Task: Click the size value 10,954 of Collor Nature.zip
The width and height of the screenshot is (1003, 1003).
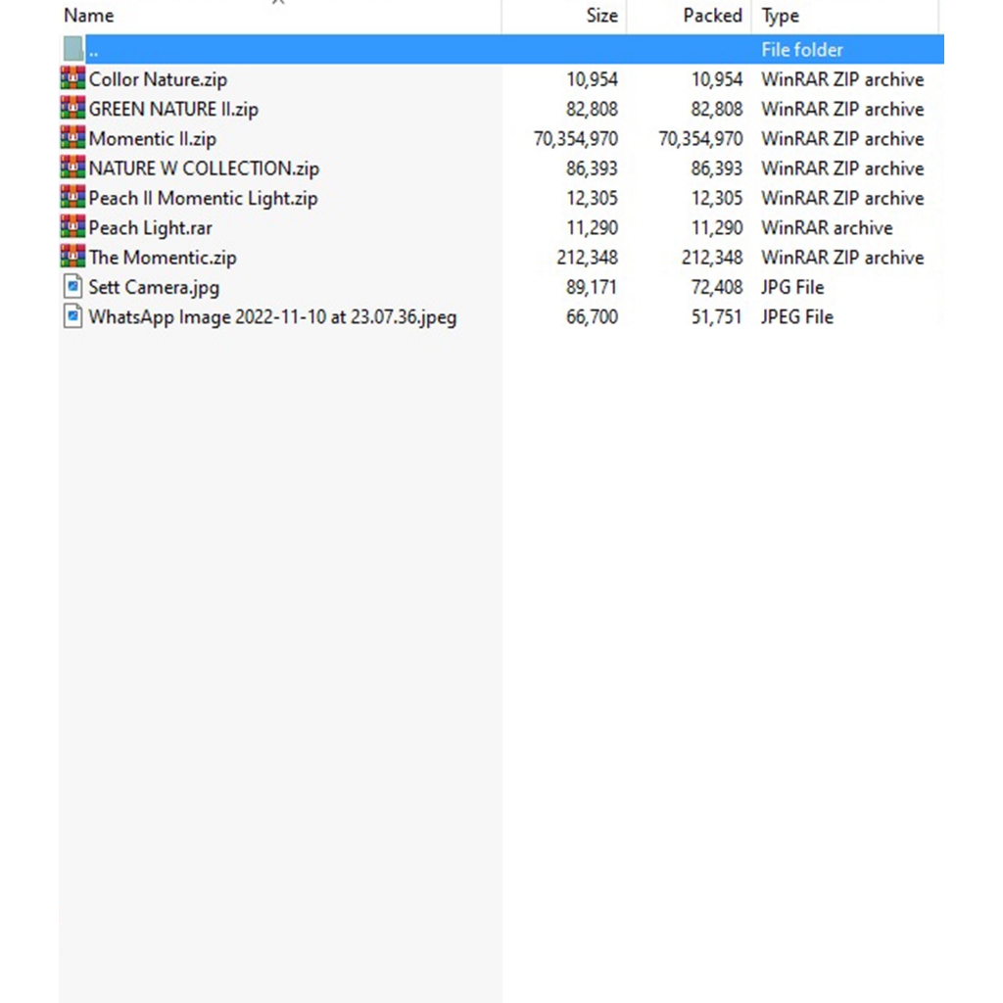Action: pos(592,79)
